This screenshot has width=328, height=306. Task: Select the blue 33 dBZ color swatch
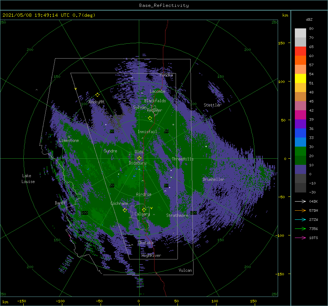tap(300, 133)
